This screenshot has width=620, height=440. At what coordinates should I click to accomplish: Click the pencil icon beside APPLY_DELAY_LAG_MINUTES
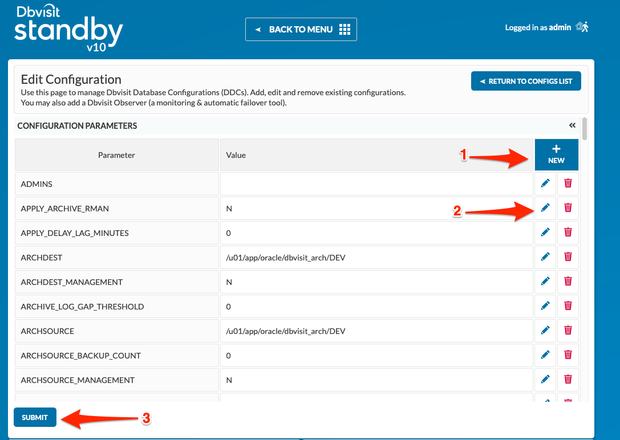tap(545, 232)
